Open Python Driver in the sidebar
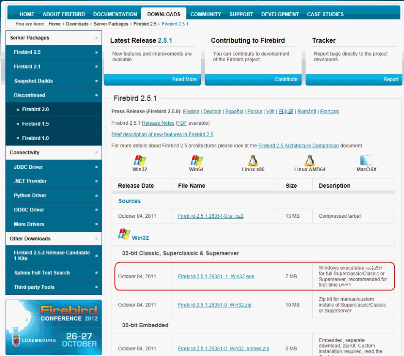404x356 pixels. 54,195
